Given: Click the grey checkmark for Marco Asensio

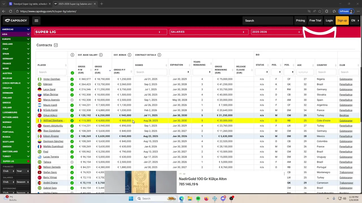Looking at the screenshot, I should (x=72, y=100).
